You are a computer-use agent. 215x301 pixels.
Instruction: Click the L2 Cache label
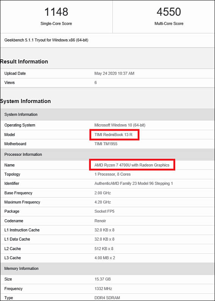(12, 249)
